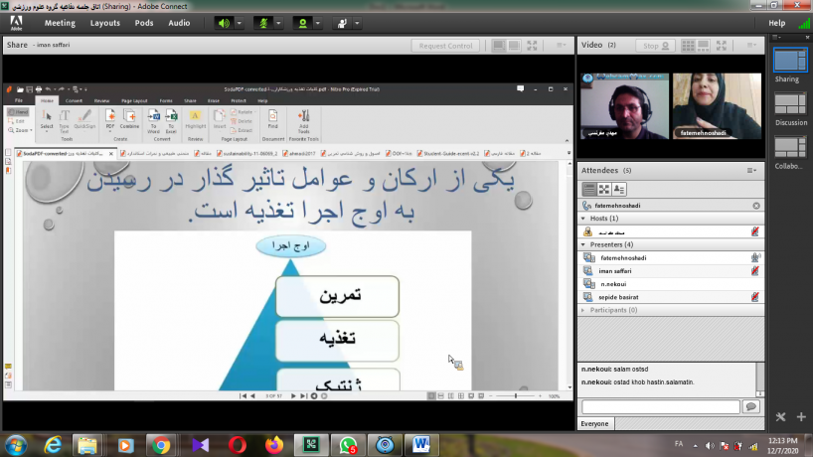
Task: Open the Help menu
Action: point(776,23)
